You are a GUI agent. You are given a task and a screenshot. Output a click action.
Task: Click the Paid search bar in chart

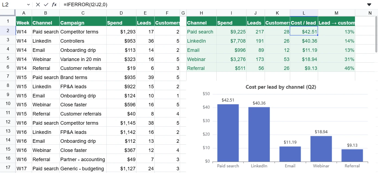[x=228, y=133]
